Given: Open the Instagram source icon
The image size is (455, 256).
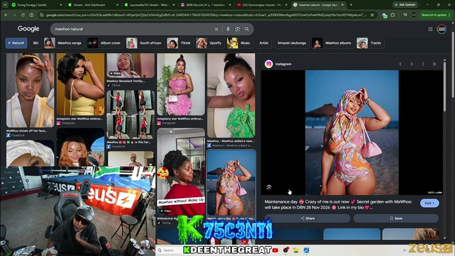Looking at the screenshot, I should pos(269,64).
